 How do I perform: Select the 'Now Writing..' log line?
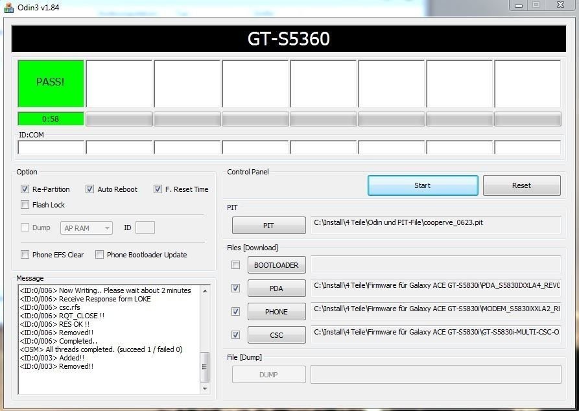[105, 290]
